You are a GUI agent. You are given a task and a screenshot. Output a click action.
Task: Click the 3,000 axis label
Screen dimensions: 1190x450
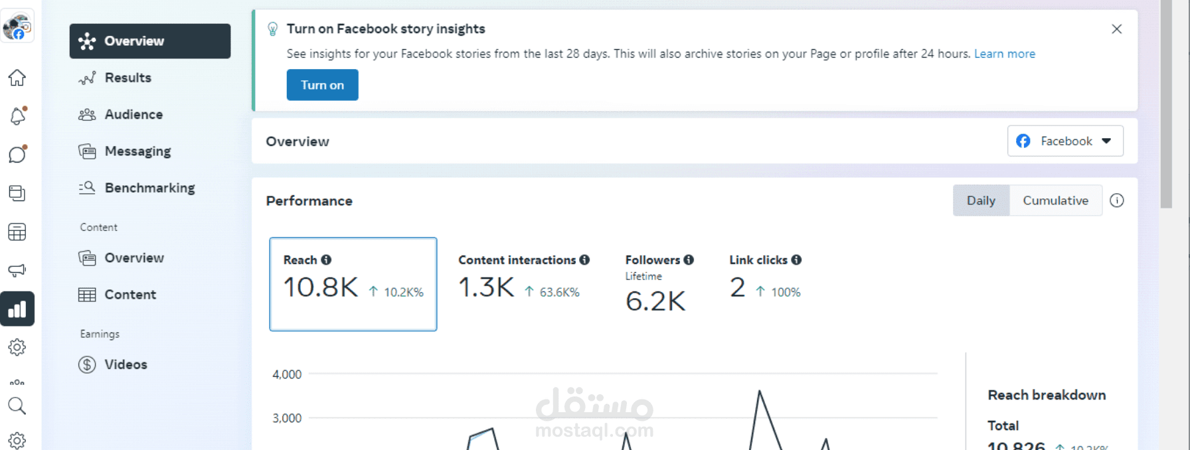pos(287,418)
